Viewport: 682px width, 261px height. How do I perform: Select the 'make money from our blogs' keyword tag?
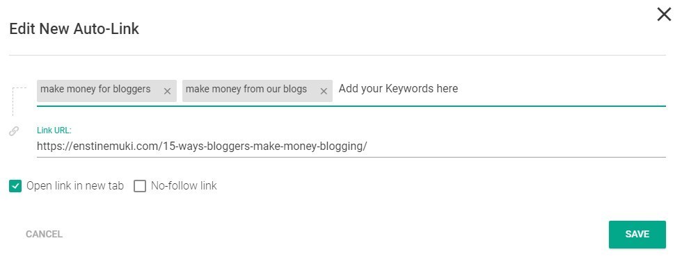click(x=246, y=90)
